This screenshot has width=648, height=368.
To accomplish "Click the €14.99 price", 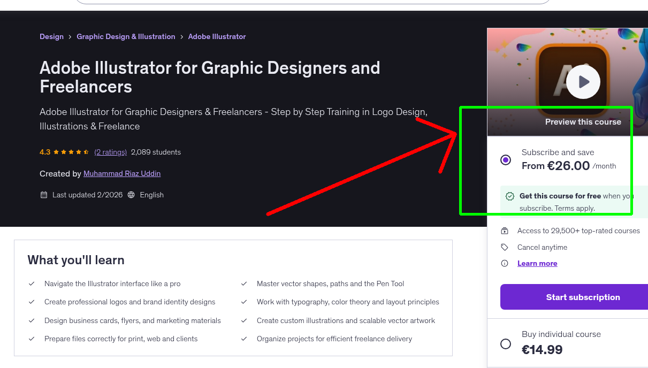I will (x=542, y=350).
